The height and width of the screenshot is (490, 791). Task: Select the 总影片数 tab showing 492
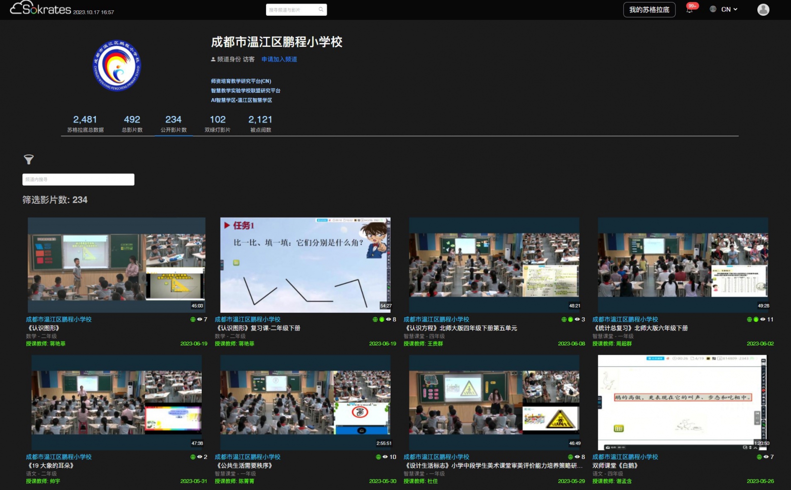pos(132,123)
